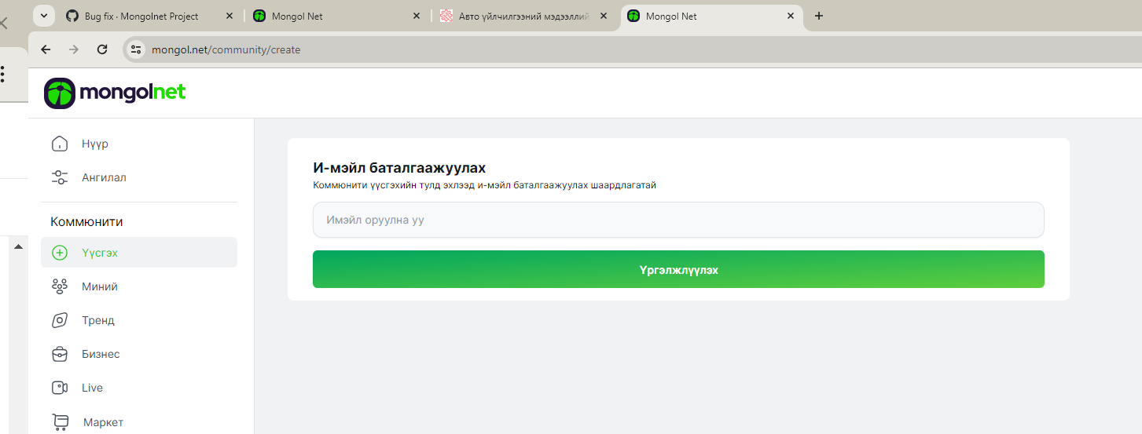Click the mongolnet logo in header

click(115, 93)
